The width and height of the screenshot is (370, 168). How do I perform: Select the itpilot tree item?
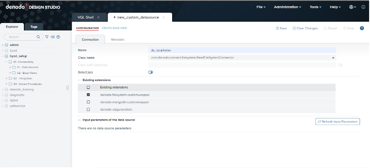tap(14, 100)
